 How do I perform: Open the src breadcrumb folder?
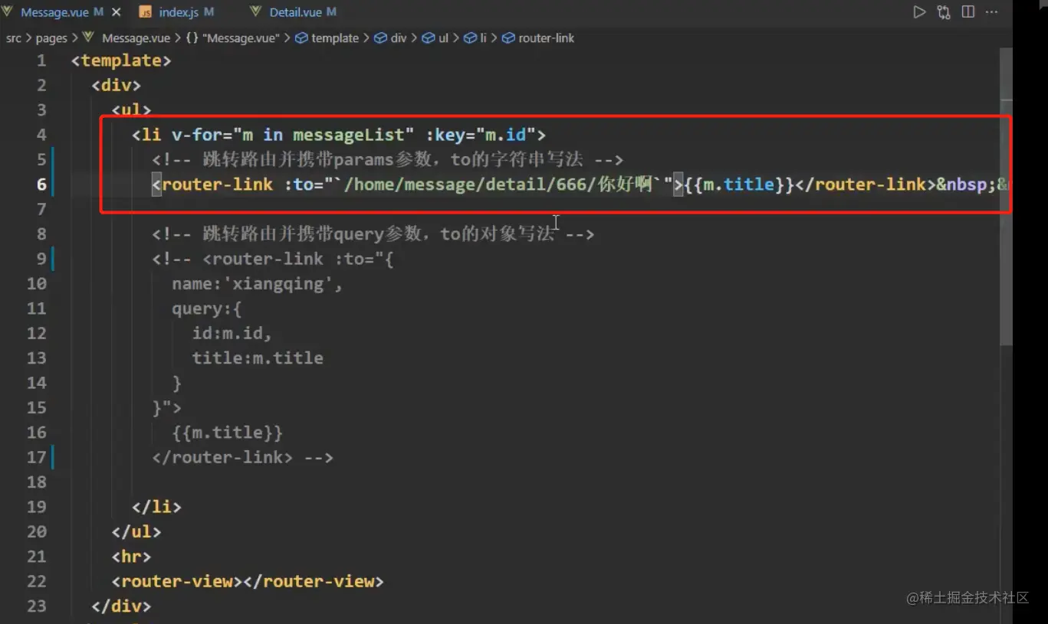coord(14,38)
